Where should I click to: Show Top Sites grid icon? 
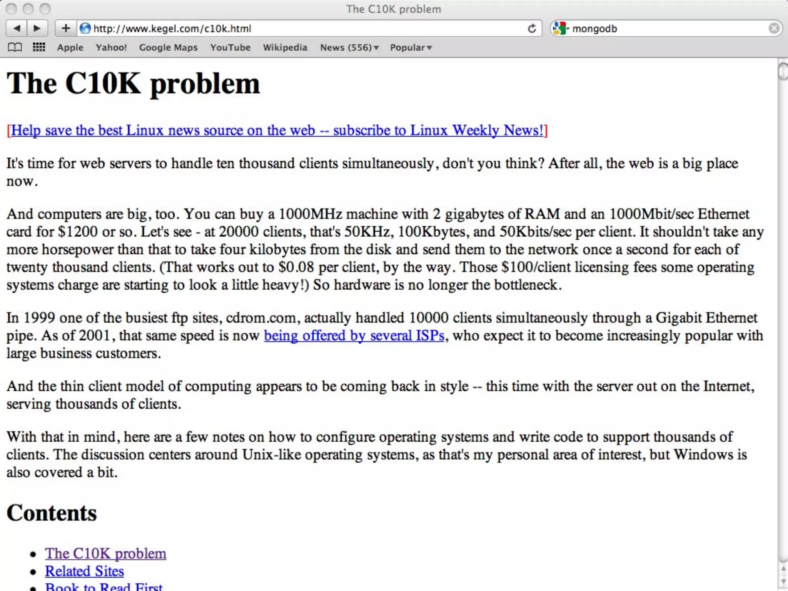click(39, 47)
